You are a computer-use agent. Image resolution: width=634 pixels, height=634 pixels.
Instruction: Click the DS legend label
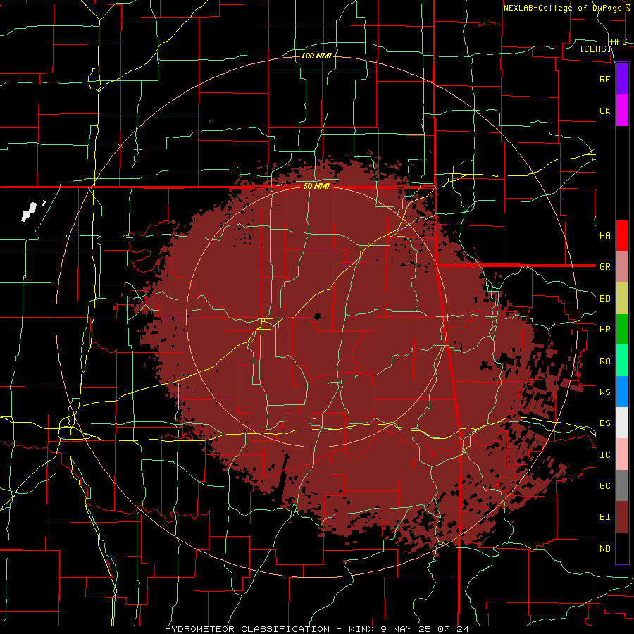coord(604,423)
